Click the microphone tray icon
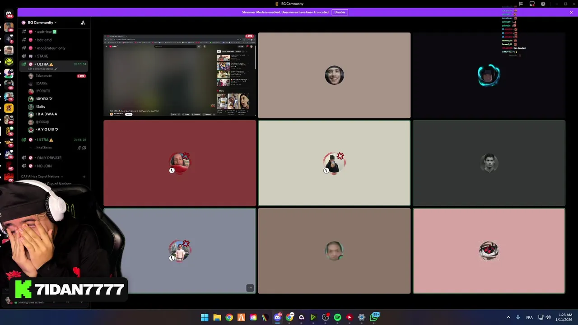The image size is (578, 325). pyautogui.click(x=518, y=317)
